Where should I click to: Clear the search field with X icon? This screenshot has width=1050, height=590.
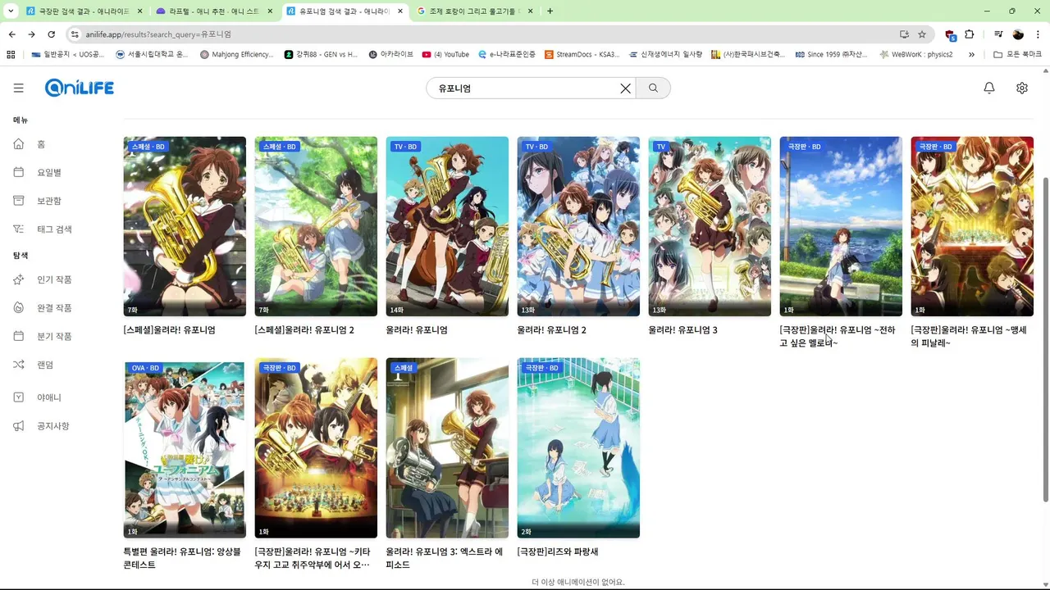coord(625,88)
